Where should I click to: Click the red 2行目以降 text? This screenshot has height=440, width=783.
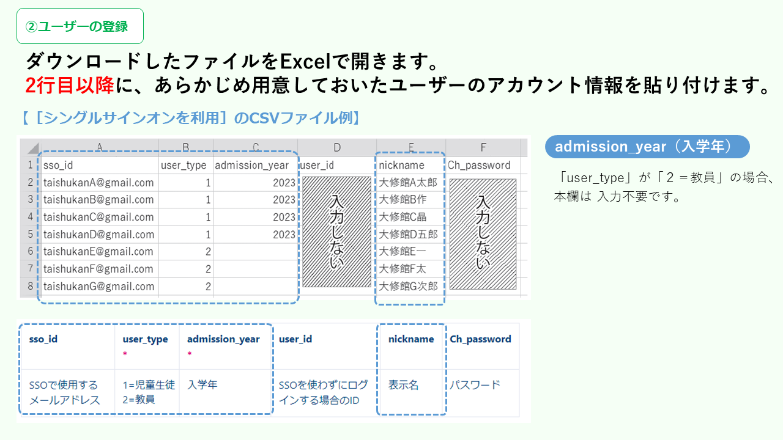tap(70, 86)
